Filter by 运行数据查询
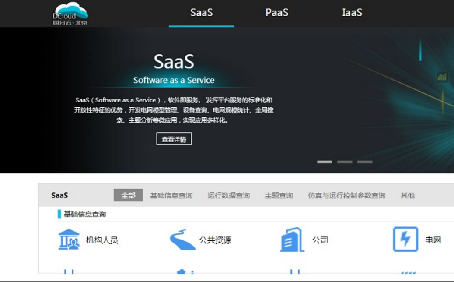The image size is (454, 282). click(x=228, y=195)
